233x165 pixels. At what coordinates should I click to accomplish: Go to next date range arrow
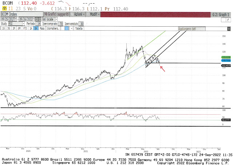click(40, 19)
